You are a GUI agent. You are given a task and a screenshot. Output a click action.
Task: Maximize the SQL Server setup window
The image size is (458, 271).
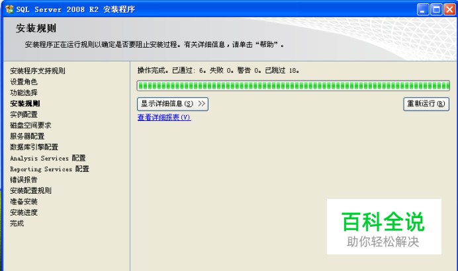coord(436,10)
